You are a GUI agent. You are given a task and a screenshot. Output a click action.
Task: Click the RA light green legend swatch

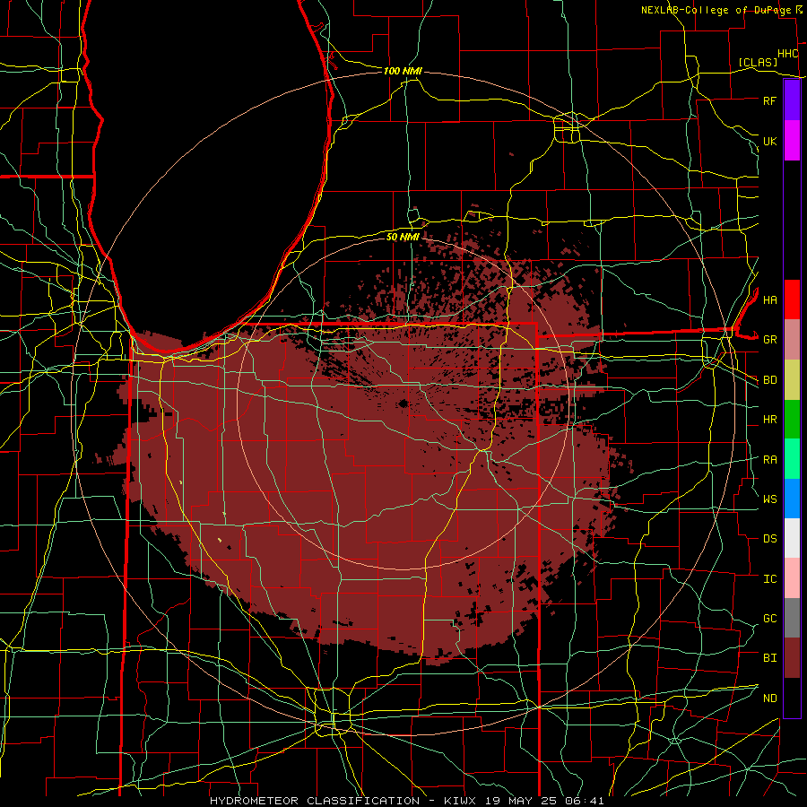tap(792, 459)
